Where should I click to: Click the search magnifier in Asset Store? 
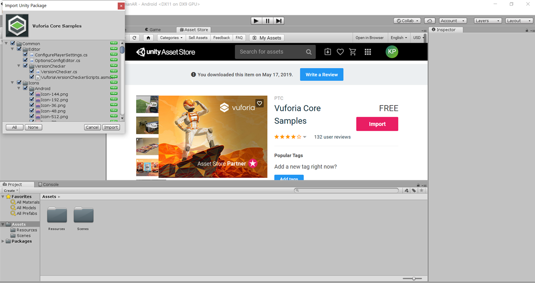point(308,52)
